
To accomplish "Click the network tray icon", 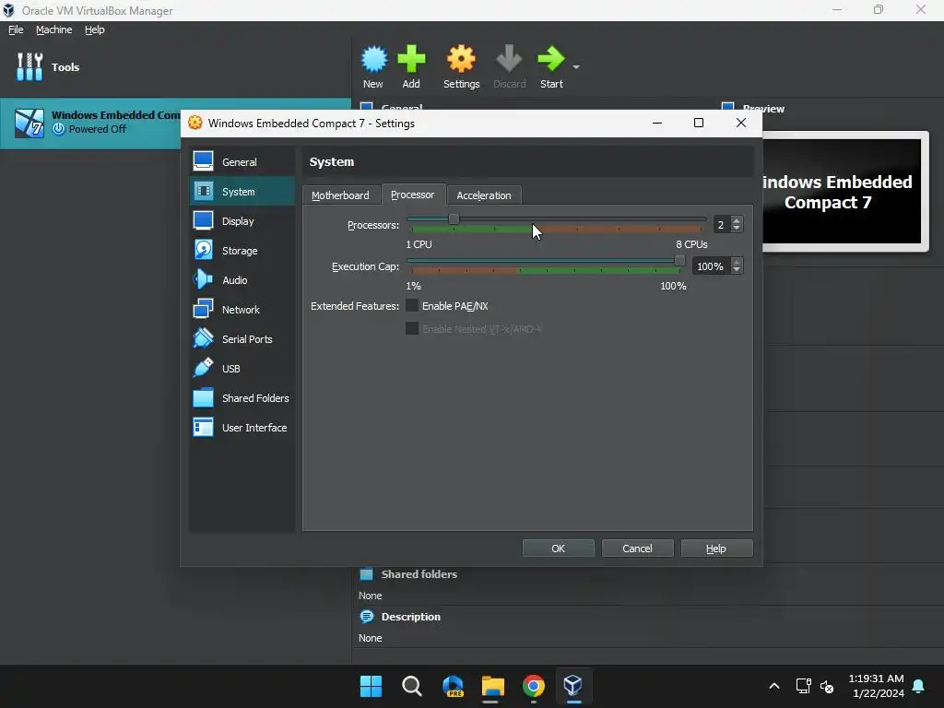I will tap(803, 686).
